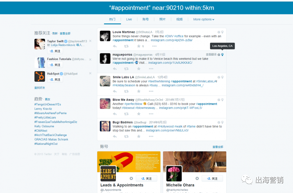Open more actions on Bugi Badmos tweet
The height and width of the screenshot is (193, 293).
[151, 136]
